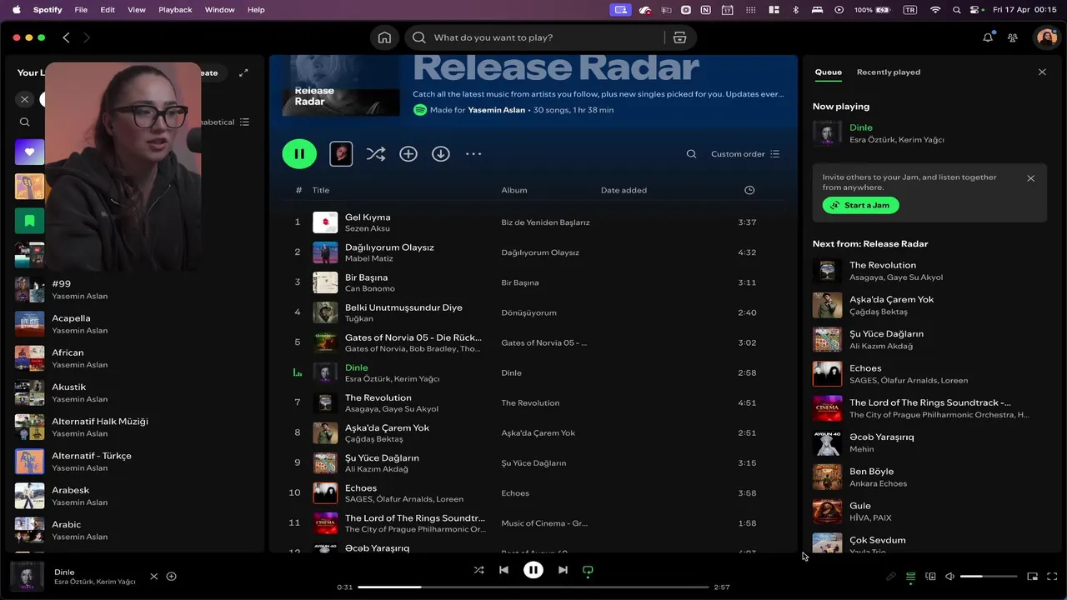Open the Mabel Matiz artist link
The width and height of the screenshot is (1067, 600).
[x=368, y=258]
